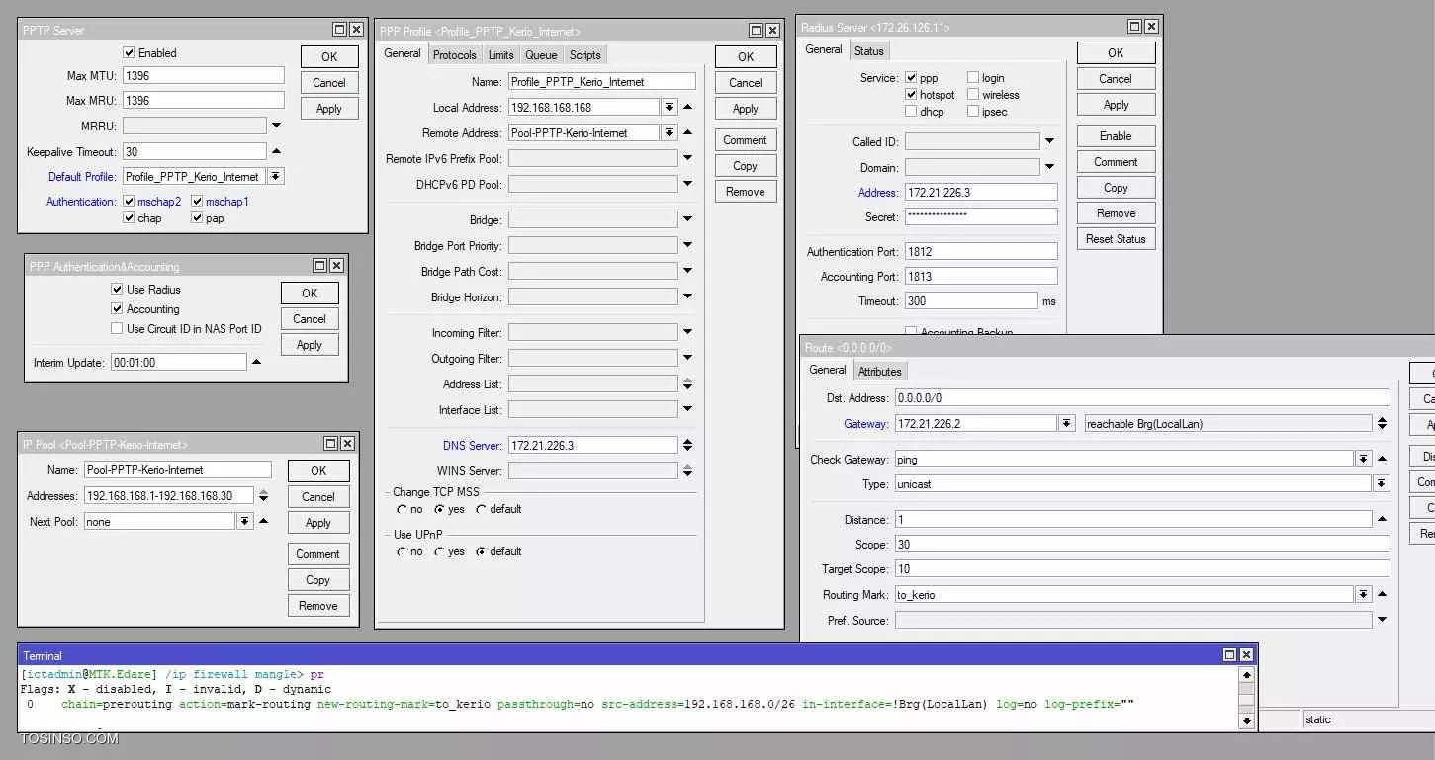Close the PPP Profile window
Screen dimensions: 1435x760
[x=773, y=31]
